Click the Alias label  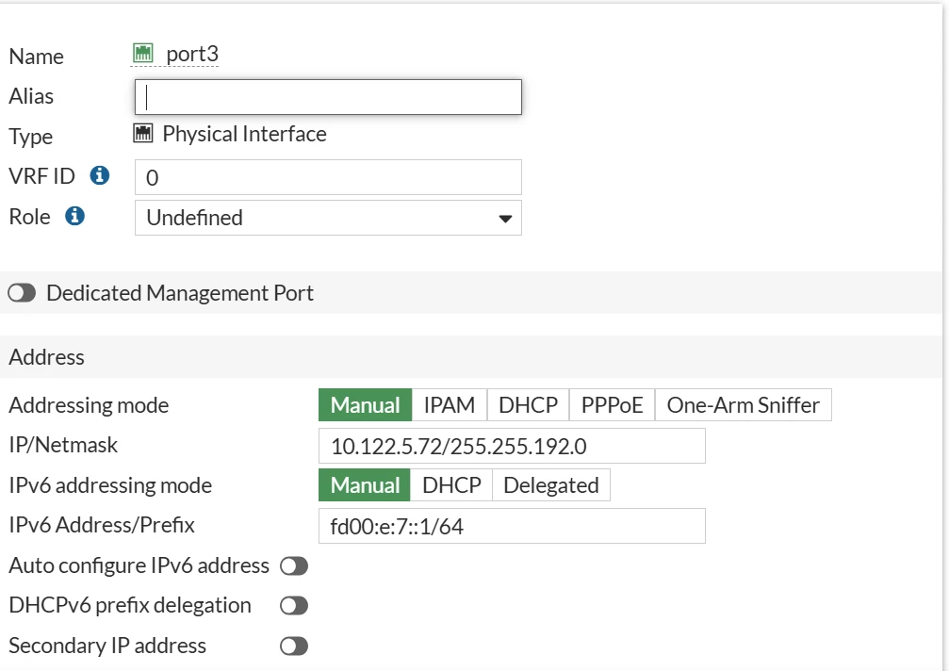[31, 96]
